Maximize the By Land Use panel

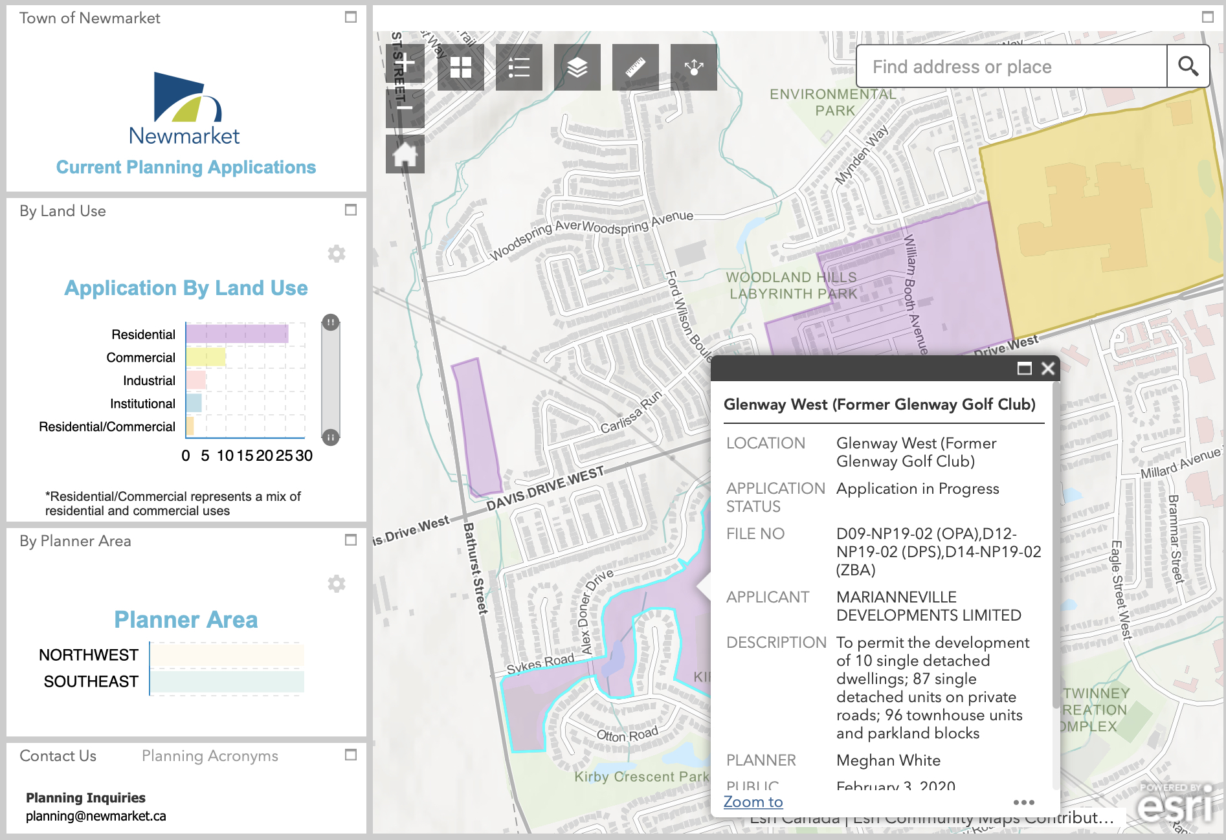click(x=351, y=210)
